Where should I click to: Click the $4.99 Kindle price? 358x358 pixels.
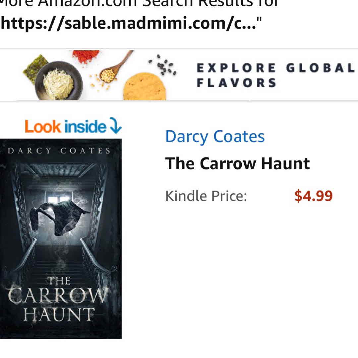coord(314,196)
